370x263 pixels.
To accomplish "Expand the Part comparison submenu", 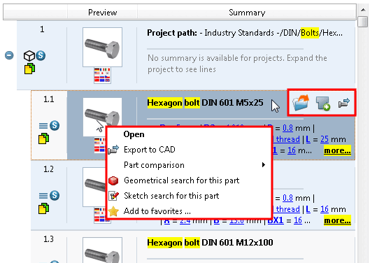I will [x=189, y=165].
